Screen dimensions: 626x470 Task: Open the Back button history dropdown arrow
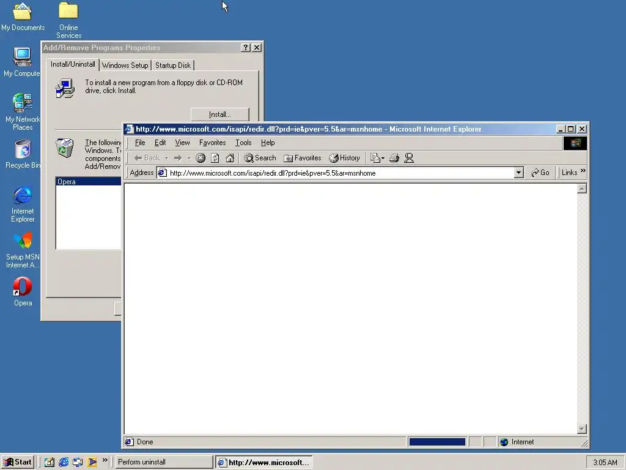pyautogui.click(x=166, y=159)
